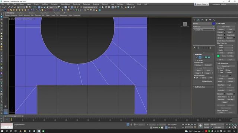
Task: Click the Redo arrow icon
Action: pos(5,7)
